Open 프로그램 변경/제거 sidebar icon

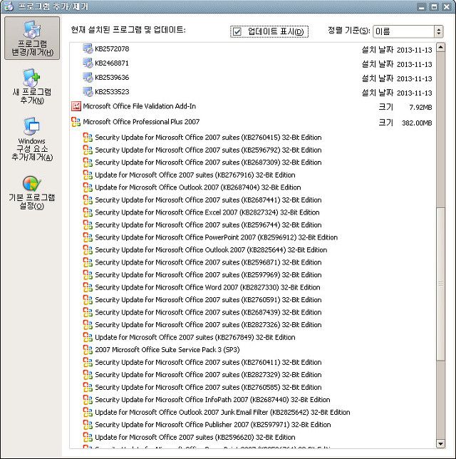32,38
